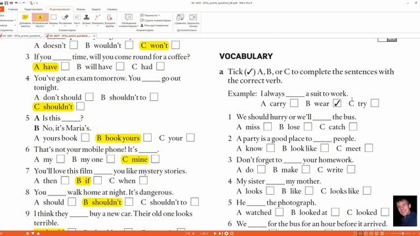This screenshot has width=420, height=236.
Task: Click the Save icon in quick access bar
Action: (6, 3)
